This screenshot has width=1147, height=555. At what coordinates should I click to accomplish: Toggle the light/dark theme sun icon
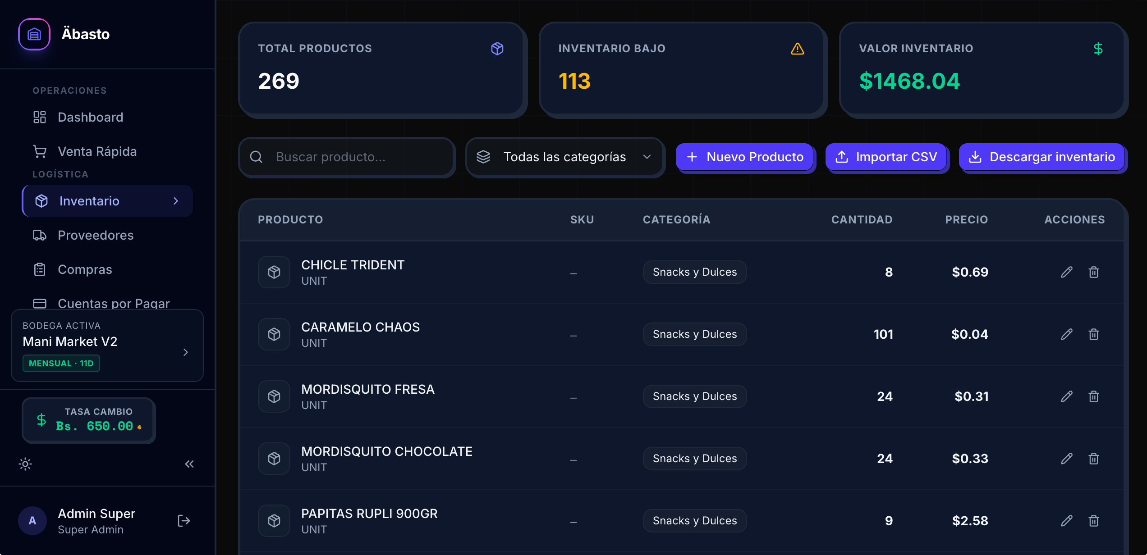coord(25,464)
